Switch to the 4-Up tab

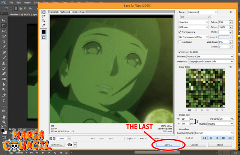point(82,12)
